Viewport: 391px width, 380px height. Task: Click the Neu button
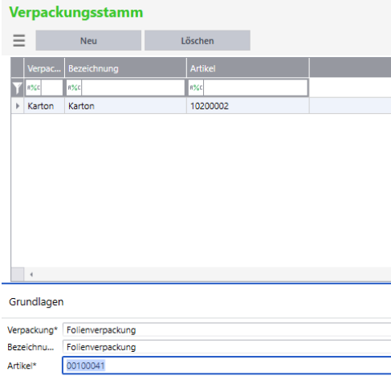click(88, 40)
